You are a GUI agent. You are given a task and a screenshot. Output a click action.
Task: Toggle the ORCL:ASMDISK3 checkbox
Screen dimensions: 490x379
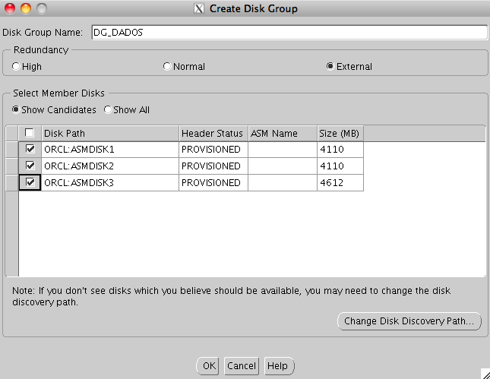click(x=30, y=182)
